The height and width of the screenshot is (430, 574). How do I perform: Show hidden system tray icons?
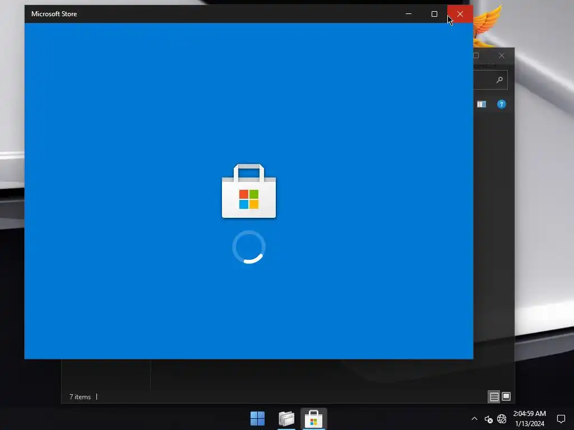coord(474,419)
